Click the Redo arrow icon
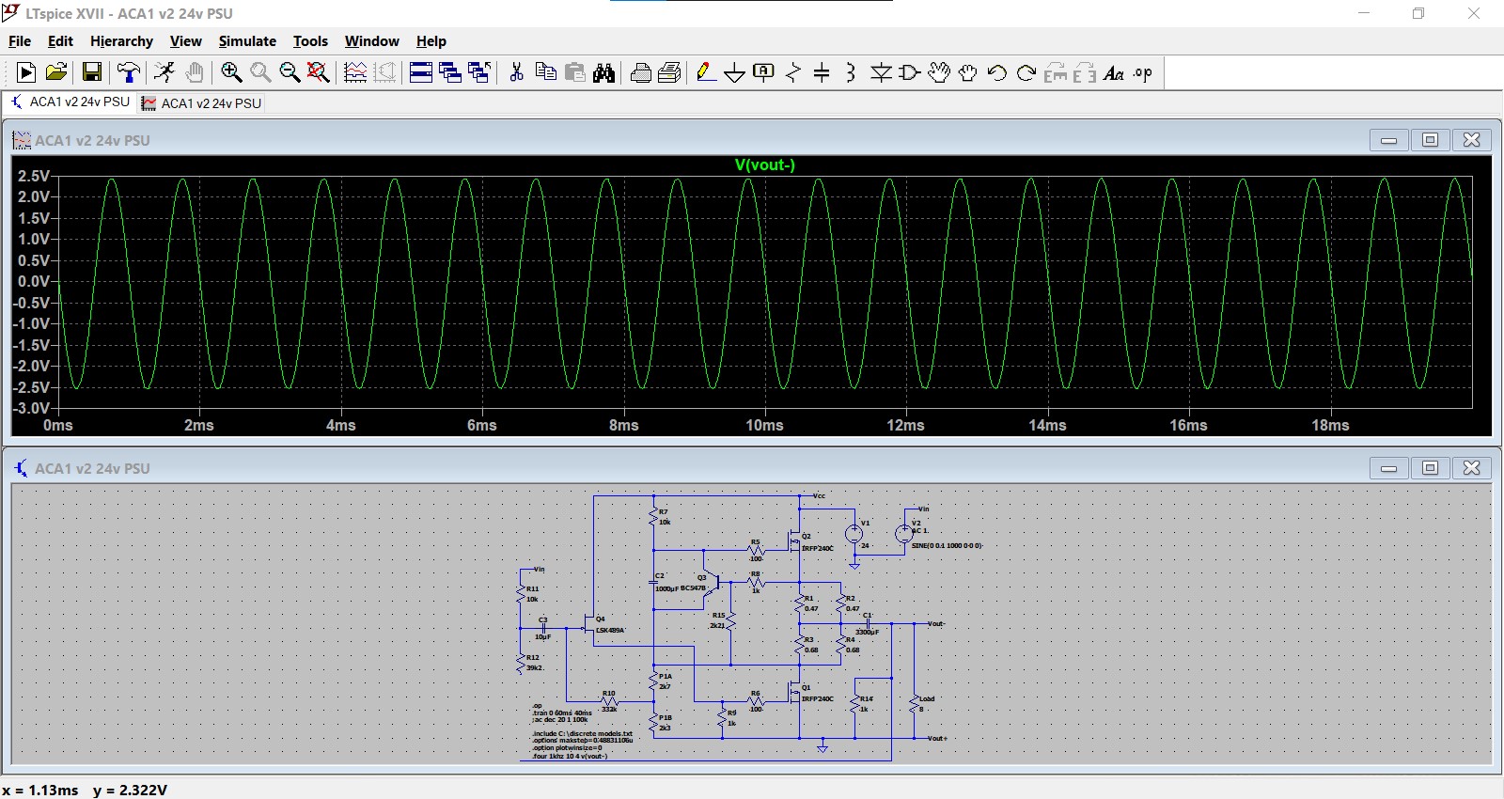This screenshot has width=1504, height=799. point(1026,72)
